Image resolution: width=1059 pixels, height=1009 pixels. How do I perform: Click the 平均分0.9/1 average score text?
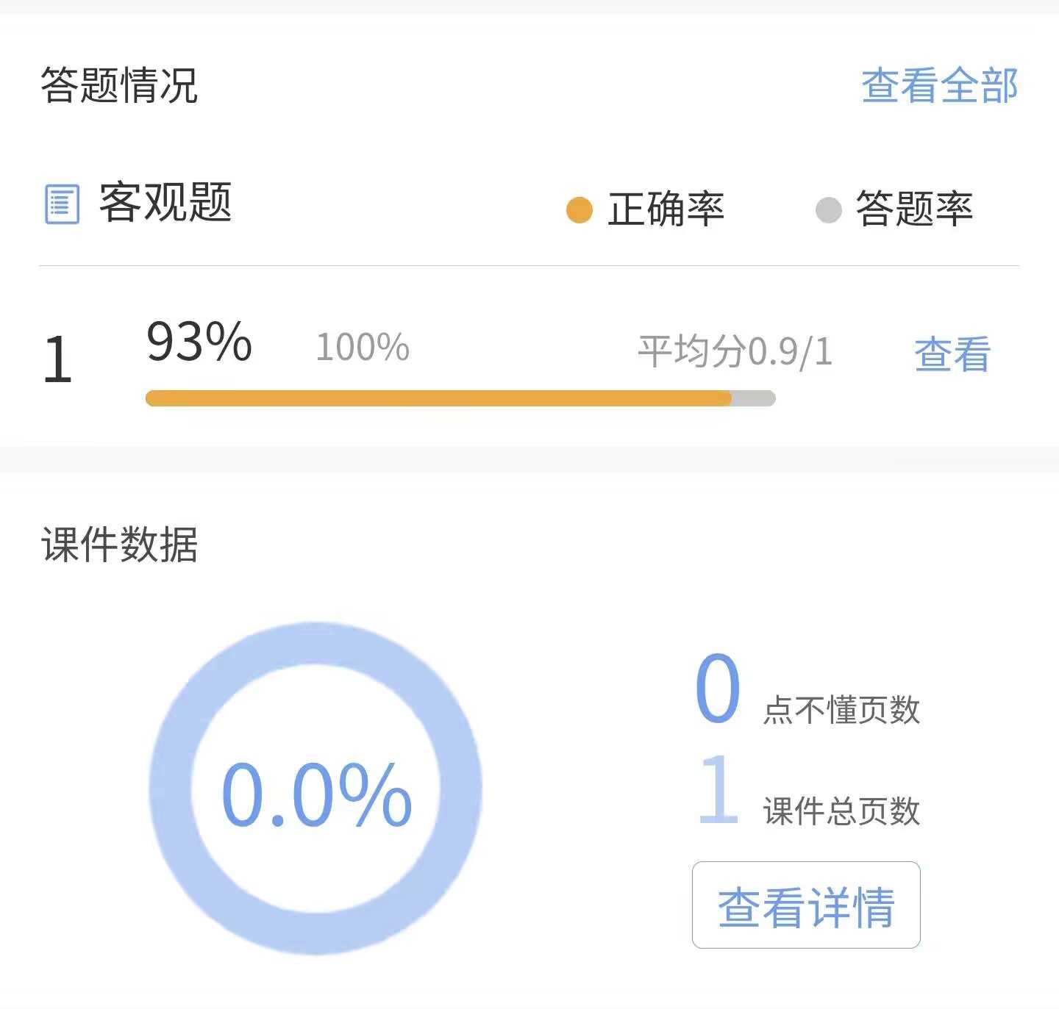pos(735,351)
